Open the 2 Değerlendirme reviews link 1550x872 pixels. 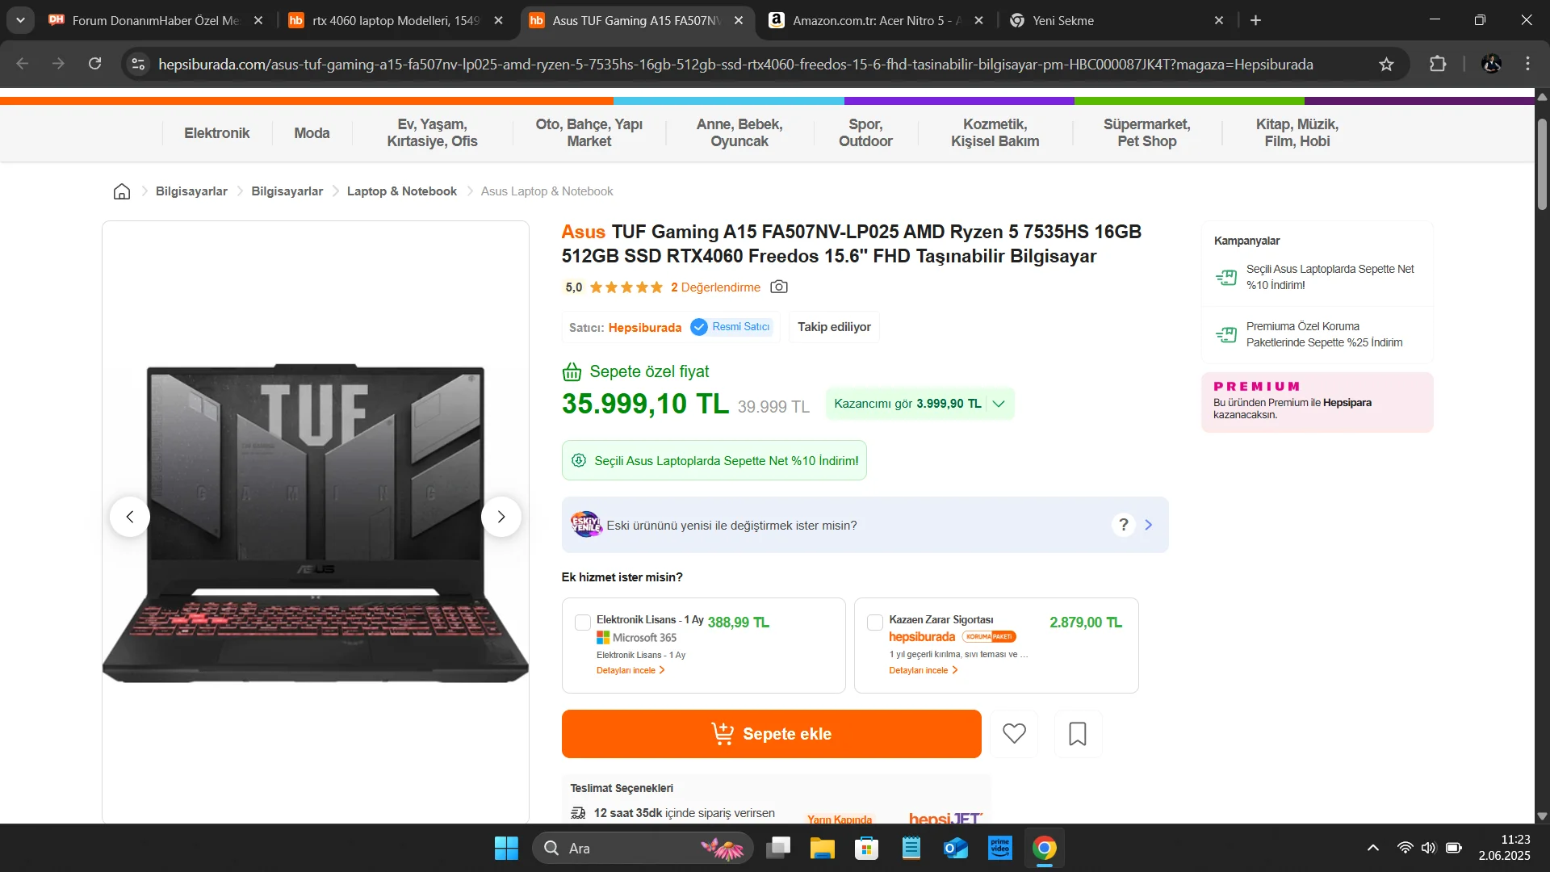[715, 287]
